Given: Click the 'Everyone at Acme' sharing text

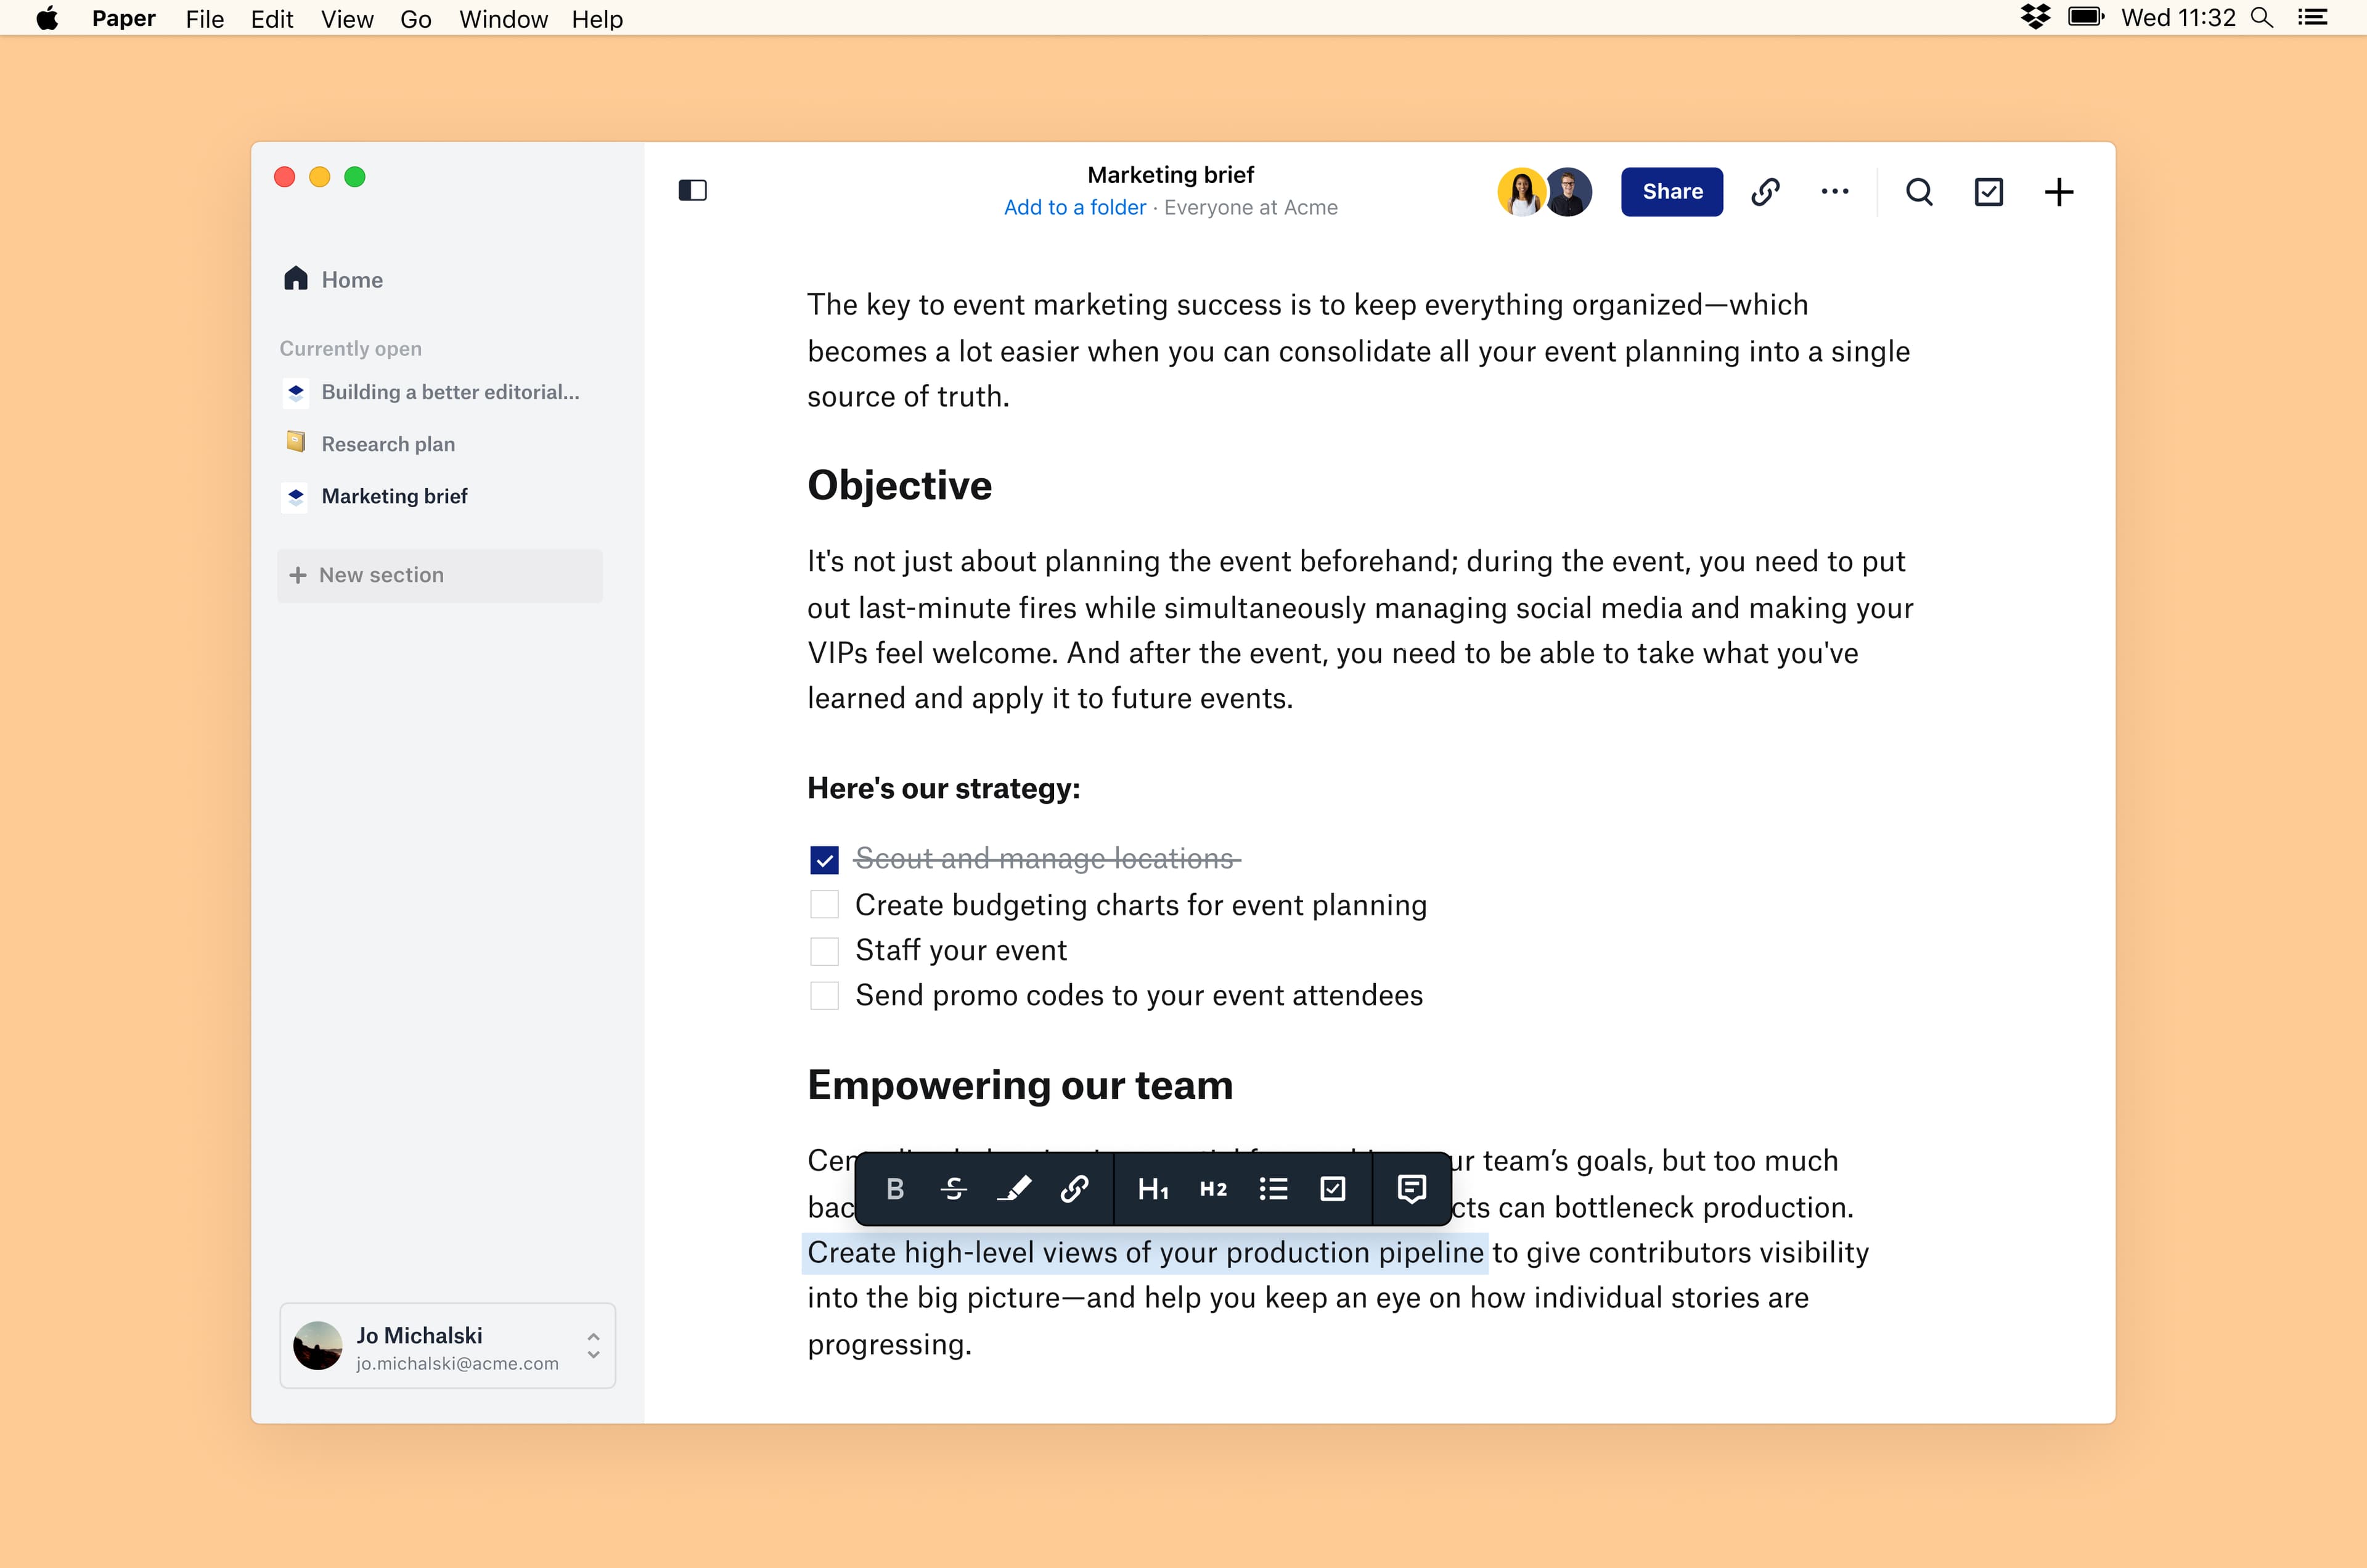Looking at the screenshot, I should [x=1250, y=207].
